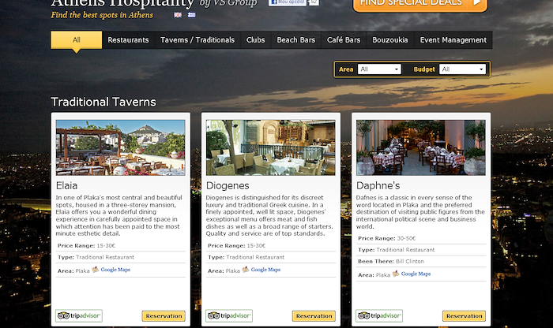The image size is (553, 328).
Task: Open the Google Maps link for Daphne's
Action: [416, 274]
